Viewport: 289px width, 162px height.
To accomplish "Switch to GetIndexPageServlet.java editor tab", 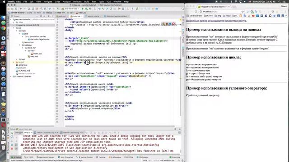I will [x=117, y=16].
